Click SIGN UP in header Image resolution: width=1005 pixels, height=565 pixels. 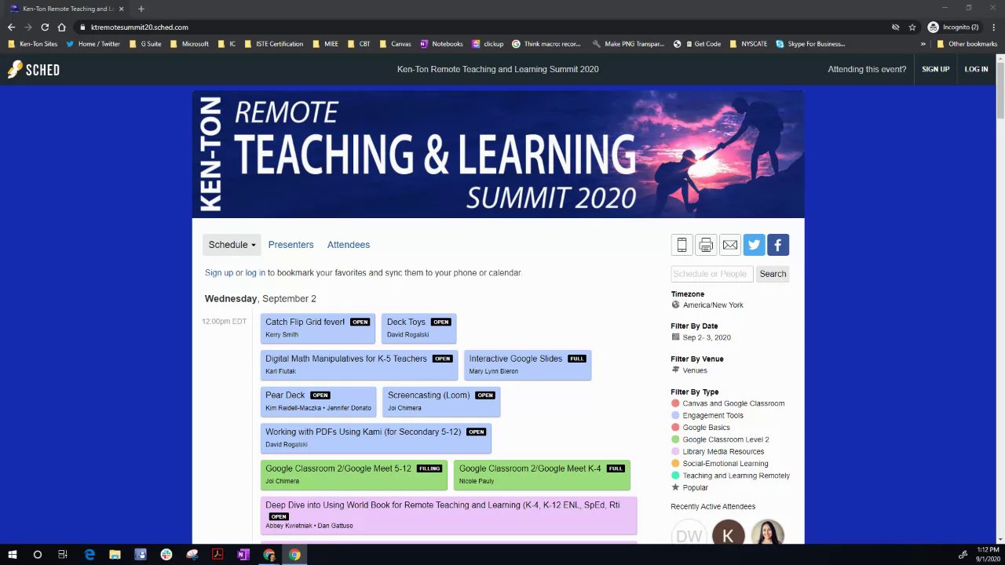pyautogui.click(x=935, y=69)
